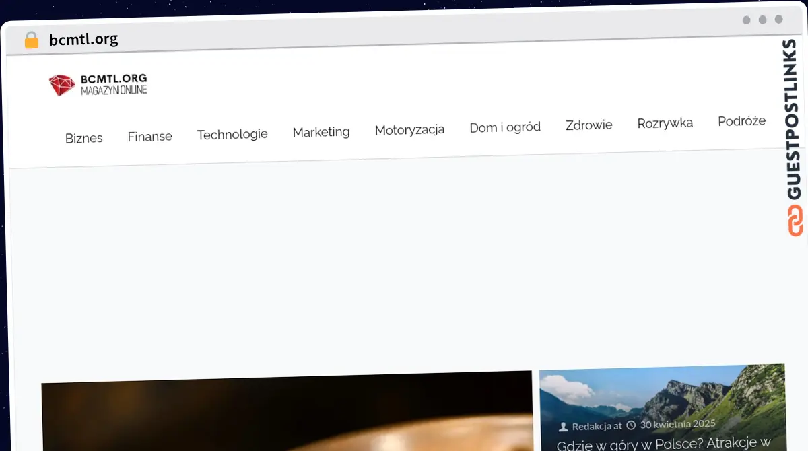This screenshot has width=808, height=451.
Task: Click the padlock icon beside bcmtl.org
Action: 31,40
